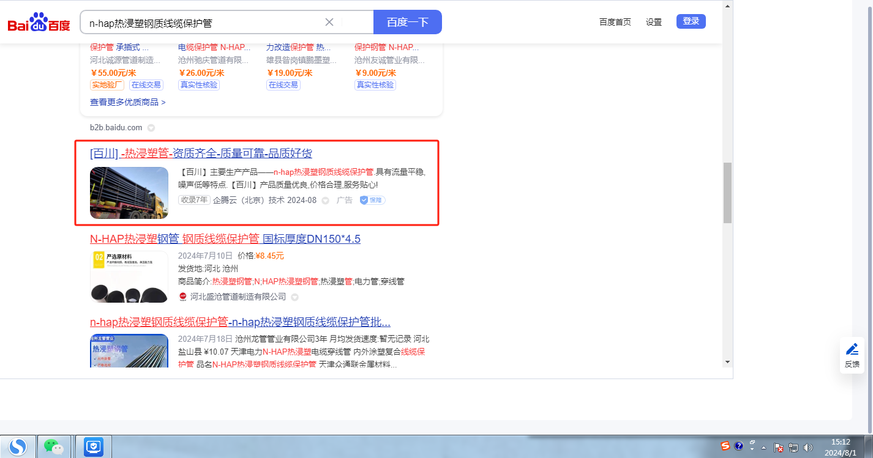This screenshot has height=458, width=873.
Task: Click the 保障 shield badge on 百川 ad
Action: point(372,200)
